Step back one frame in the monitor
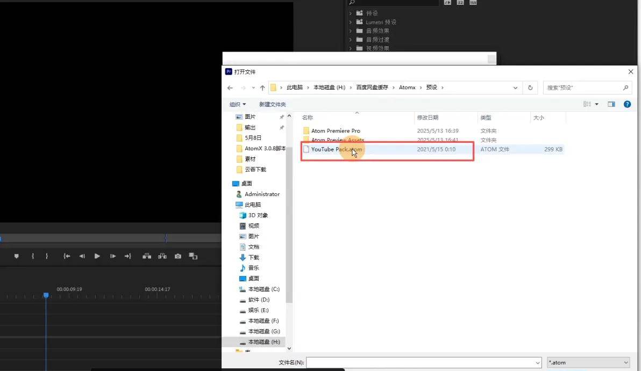This screenshot has width=641, height=371. (82, 257)
